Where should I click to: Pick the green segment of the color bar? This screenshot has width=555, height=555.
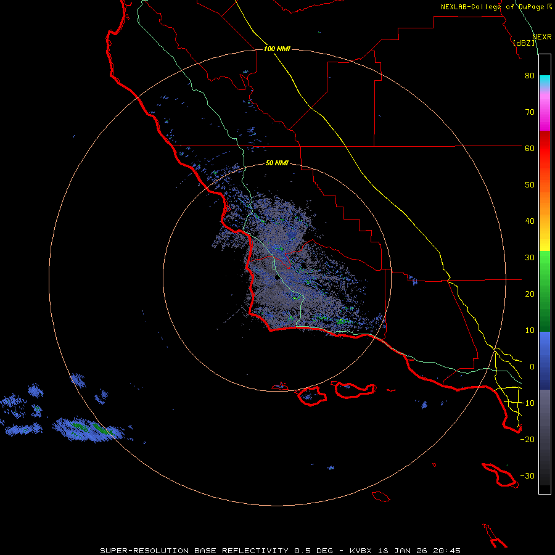545,291
